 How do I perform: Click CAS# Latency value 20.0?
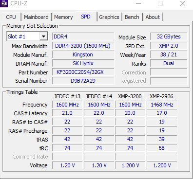[x=130, y=113]
